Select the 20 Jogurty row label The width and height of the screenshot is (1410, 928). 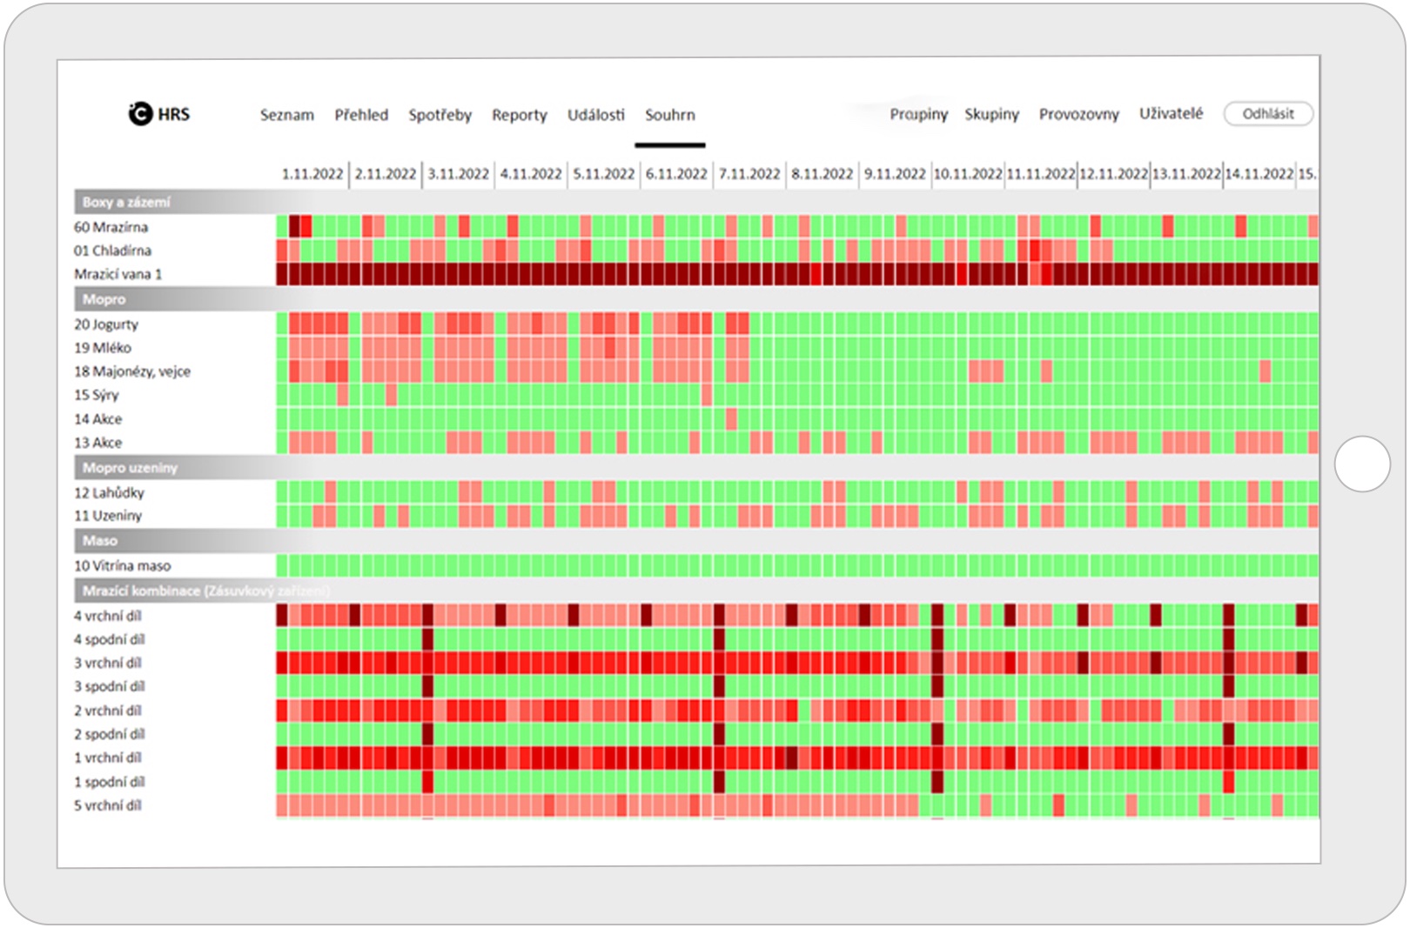(105, 324)
